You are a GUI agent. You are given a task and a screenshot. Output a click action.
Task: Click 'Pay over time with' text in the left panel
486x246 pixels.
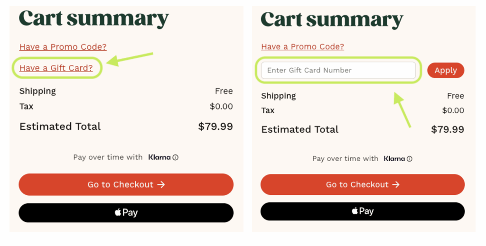[x=108, y=157]
